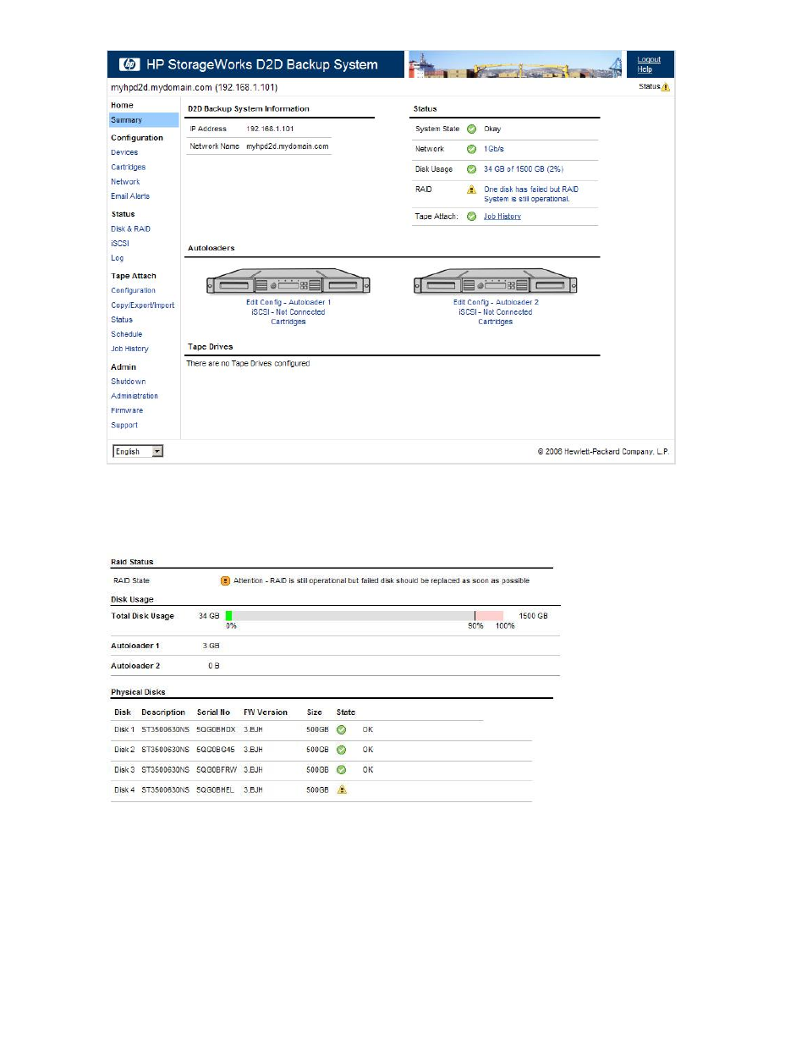Click the Tape Attach green check icon
807x1045 pixels.
(472, 217)
